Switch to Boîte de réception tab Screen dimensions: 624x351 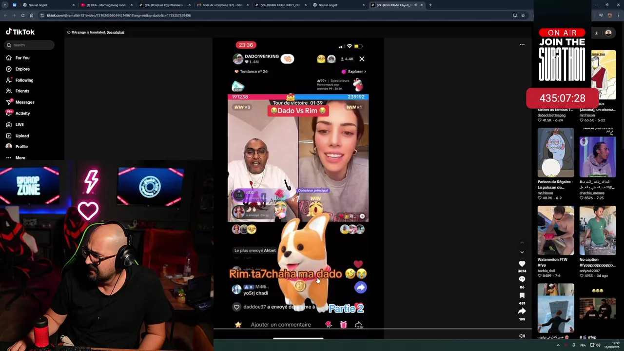coord(222,5)
